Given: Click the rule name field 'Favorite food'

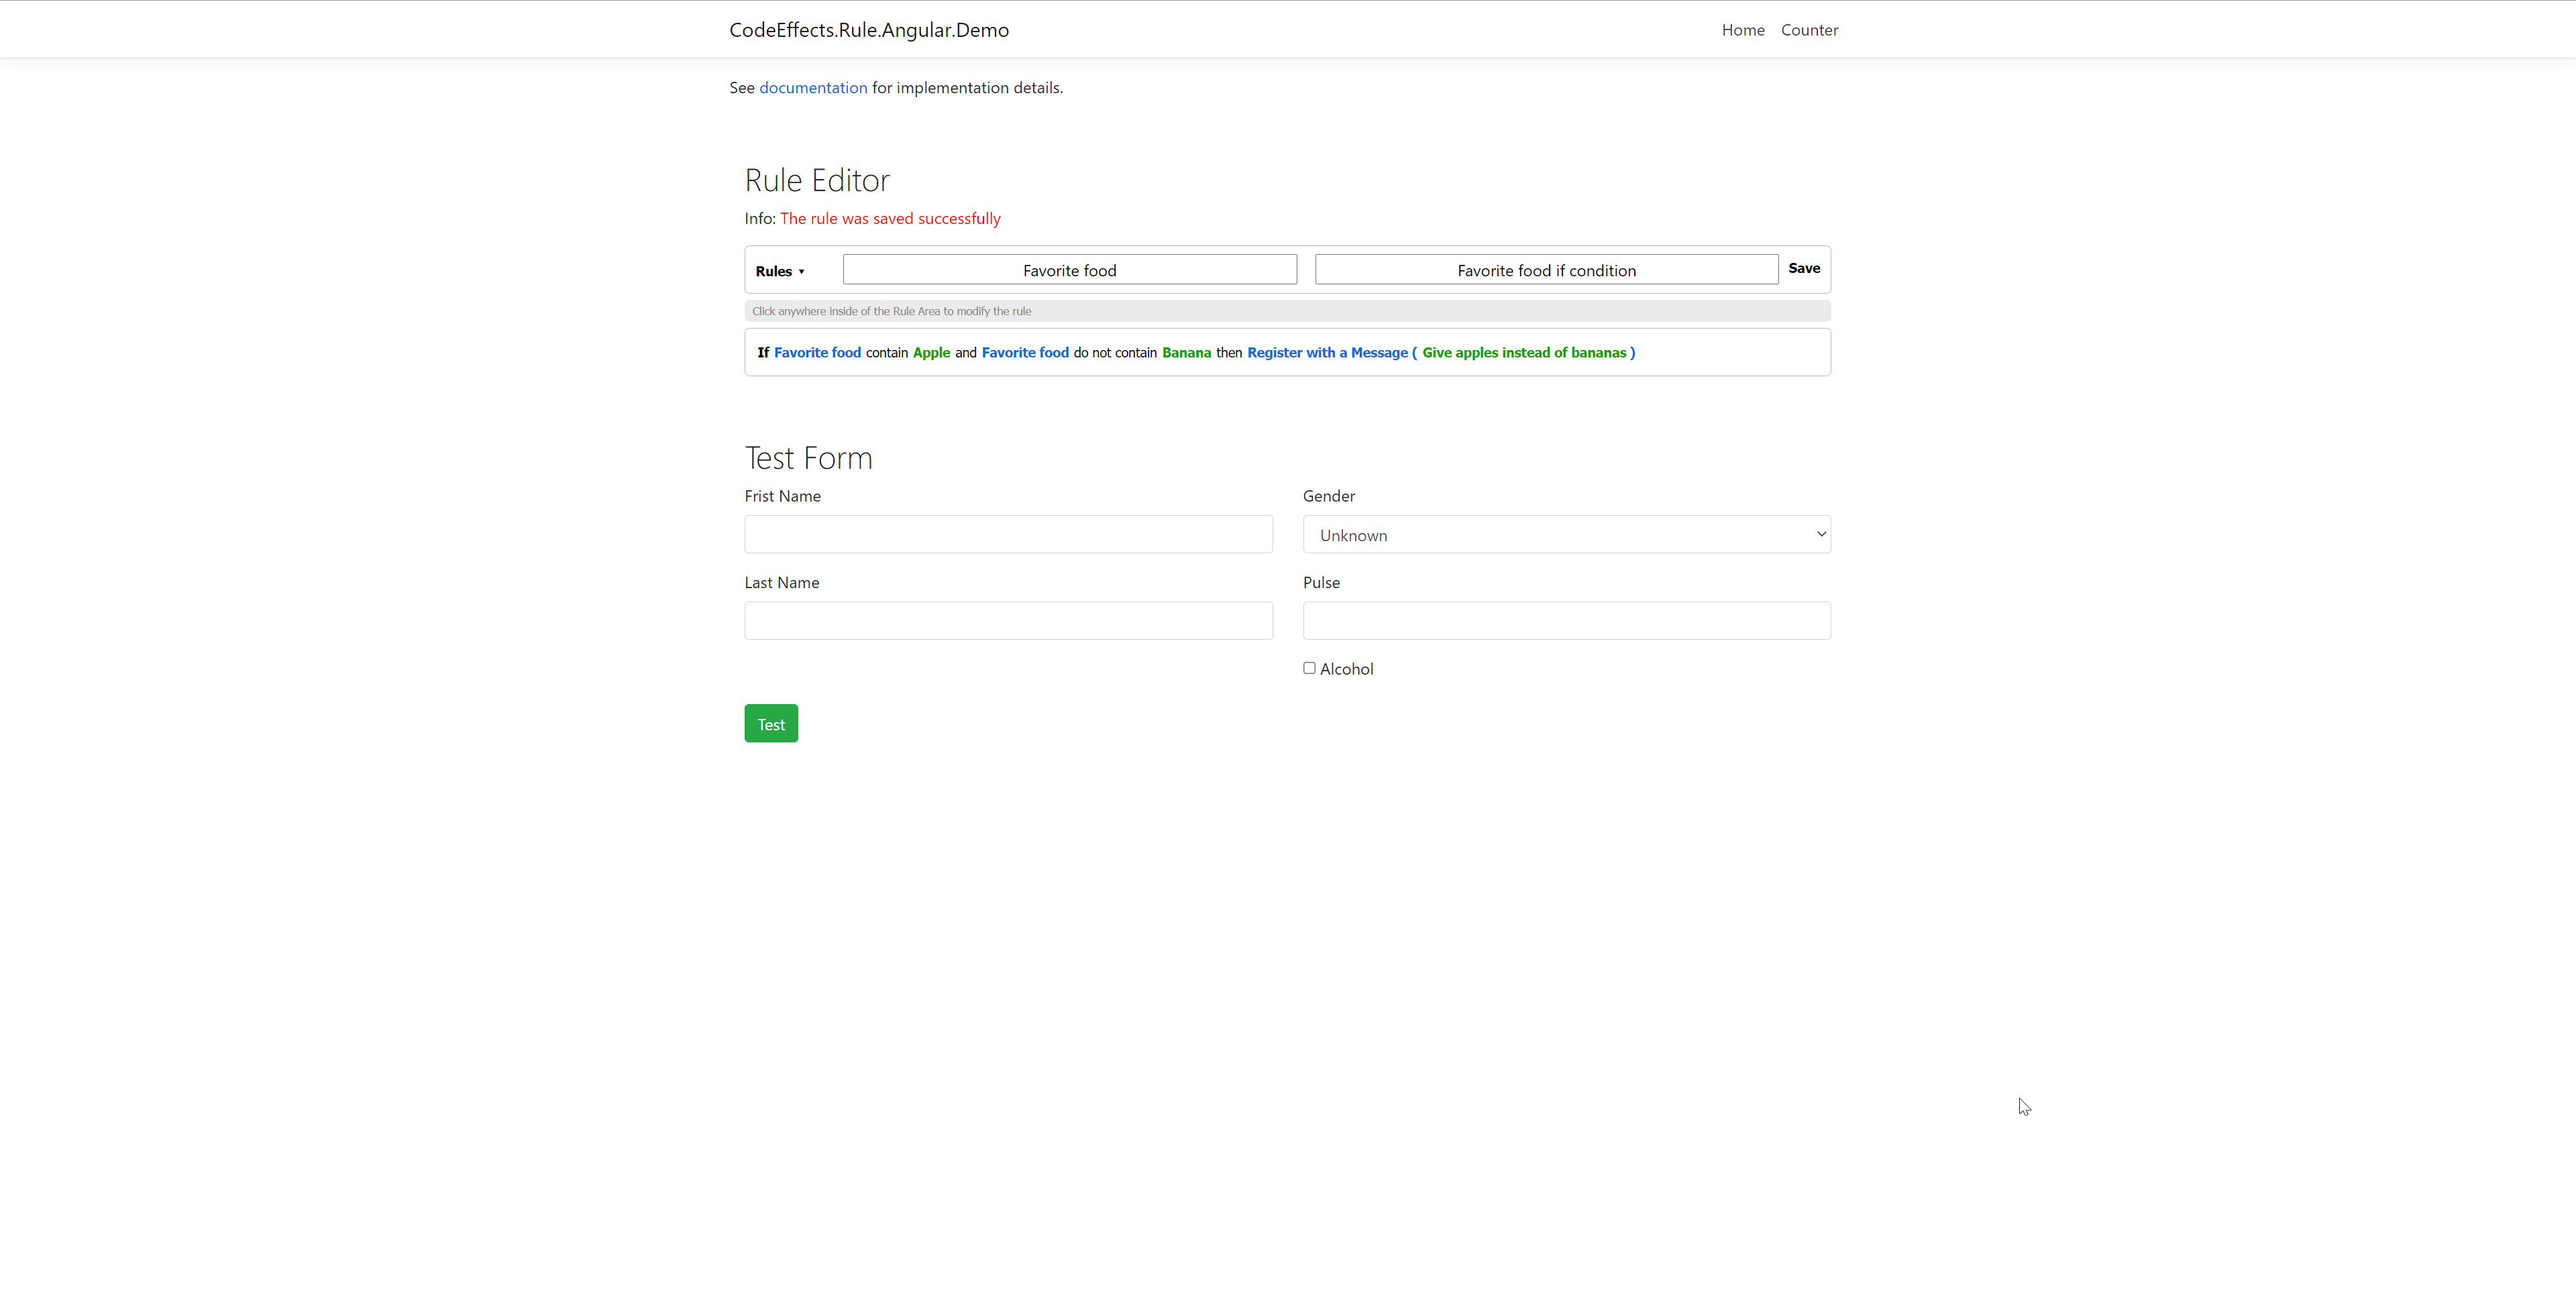Looking at the screenshot, I should pyautogui.click(x=1069, y=270).
